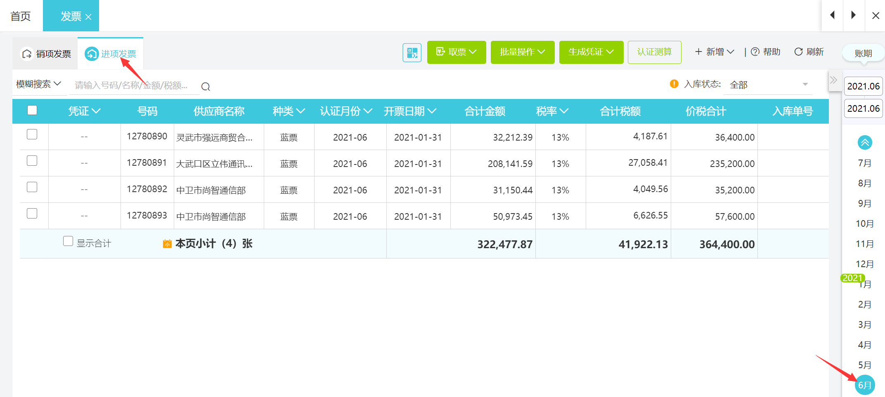Check the row for invoice 12780893

tap(32, 214)
